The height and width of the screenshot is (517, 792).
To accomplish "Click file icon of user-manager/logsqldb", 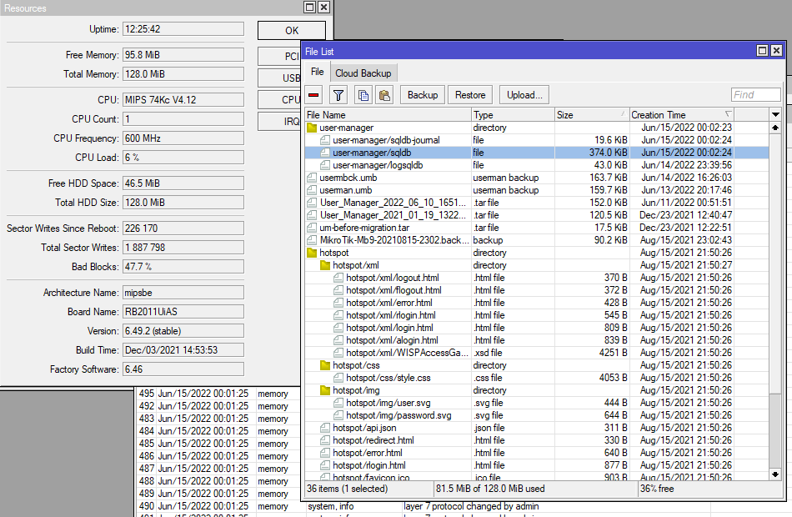I will coord(325,165).
